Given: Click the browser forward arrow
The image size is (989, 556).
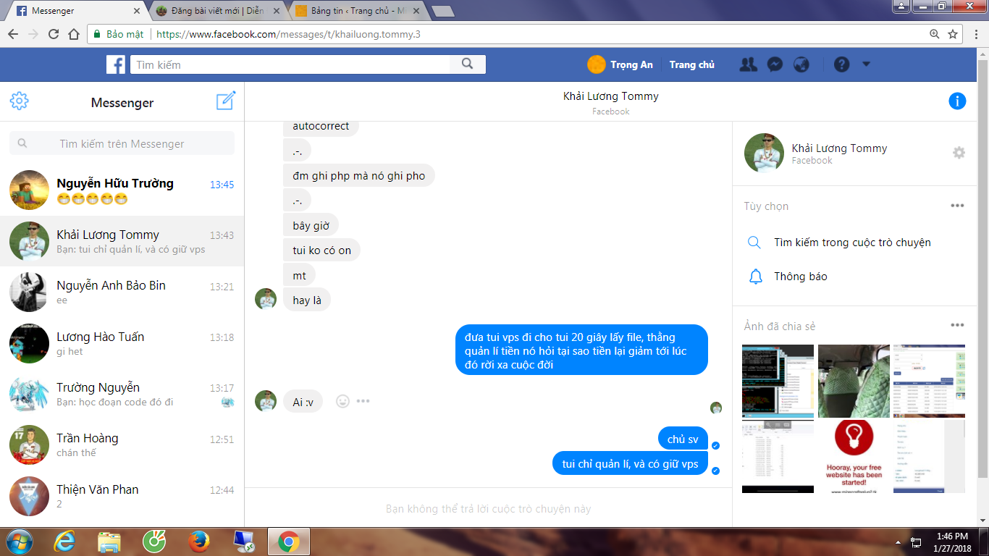Looking at the screenshot, I should click(x=33, y=34).
